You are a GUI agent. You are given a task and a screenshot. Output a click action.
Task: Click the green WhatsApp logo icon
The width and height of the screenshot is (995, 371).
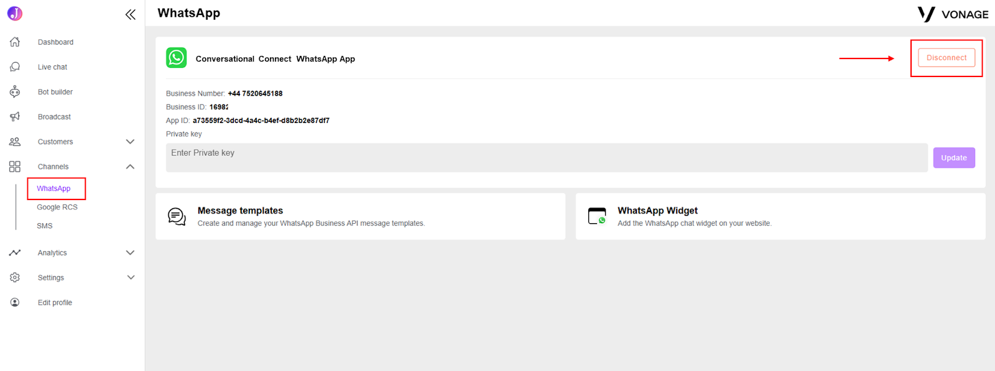point(177,58)
